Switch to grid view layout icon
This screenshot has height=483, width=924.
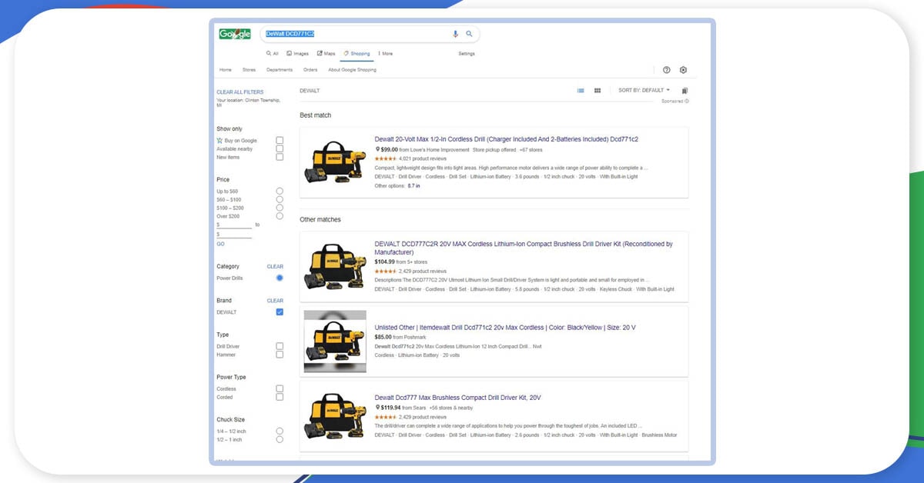598,91
